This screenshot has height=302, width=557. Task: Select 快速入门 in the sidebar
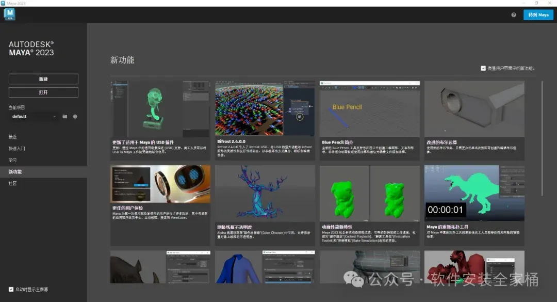[x=17, y=149]
